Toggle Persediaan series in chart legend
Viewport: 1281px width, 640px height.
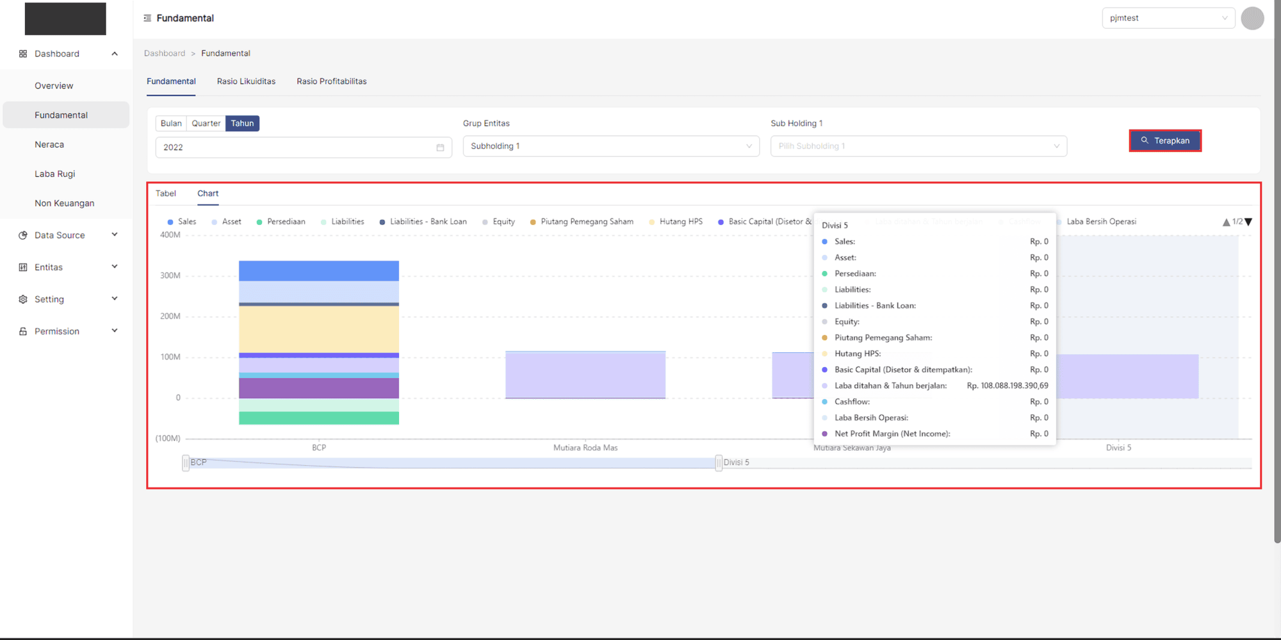[x=281, y=222]
